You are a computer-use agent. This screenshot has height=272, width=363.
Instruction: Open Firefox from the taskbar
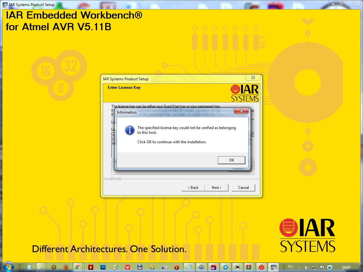(66, 267)
